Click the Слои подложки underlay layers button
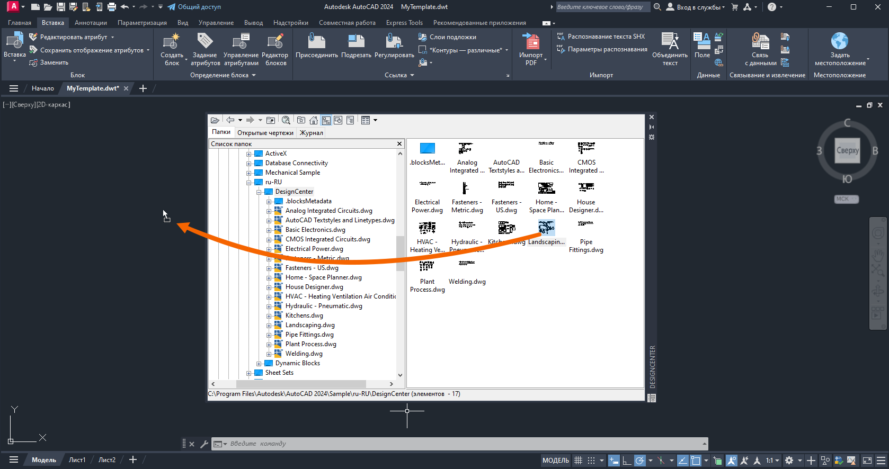Screen dimensions: 889x469 click(x=447, y=37)
